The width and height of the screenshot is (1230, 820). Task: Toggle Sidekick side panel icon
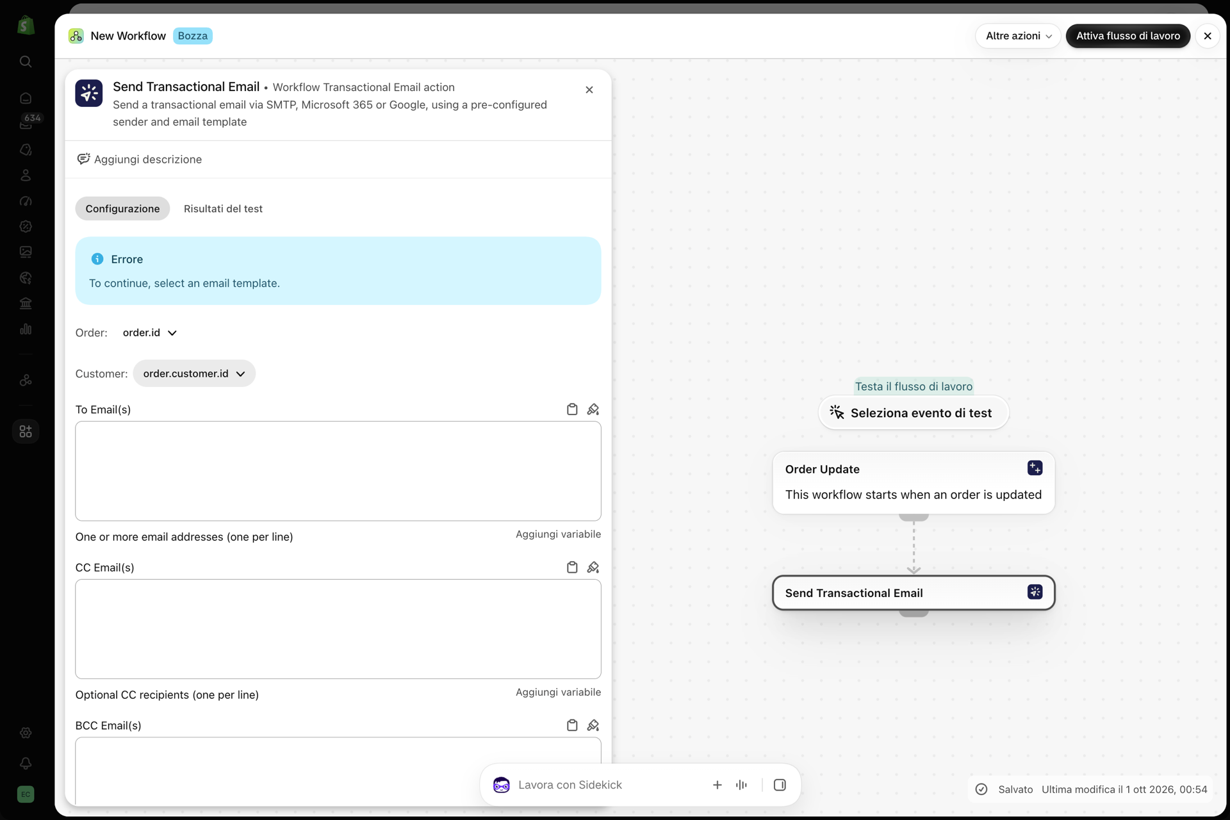coord(780,785)
